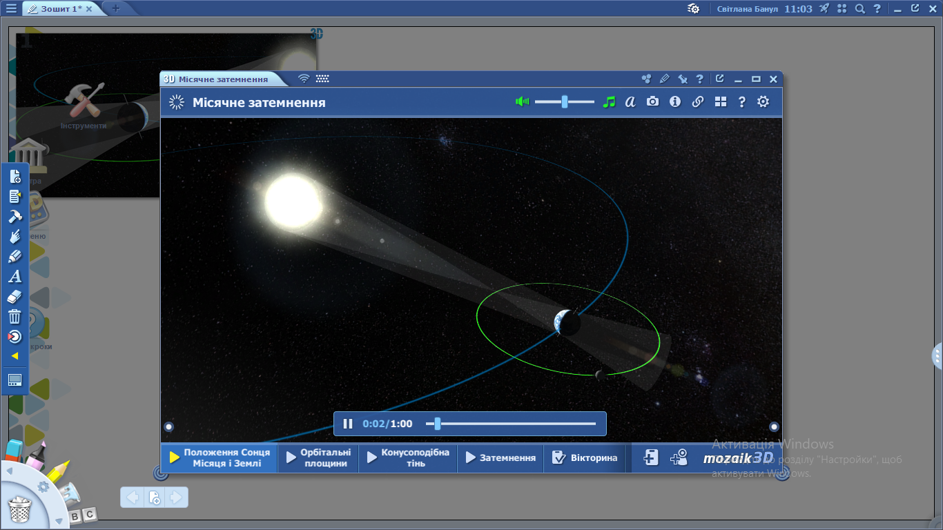Pick the eraser in the corner tool wheel
Image resolution: width=943 pixels, height=530 pixels.
point(14,451)
